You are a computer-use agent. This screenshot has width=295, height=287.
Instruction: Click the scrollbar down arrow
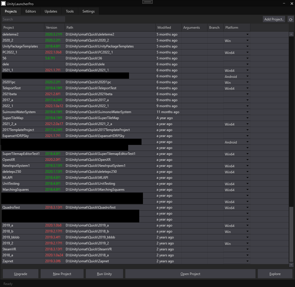291,265
